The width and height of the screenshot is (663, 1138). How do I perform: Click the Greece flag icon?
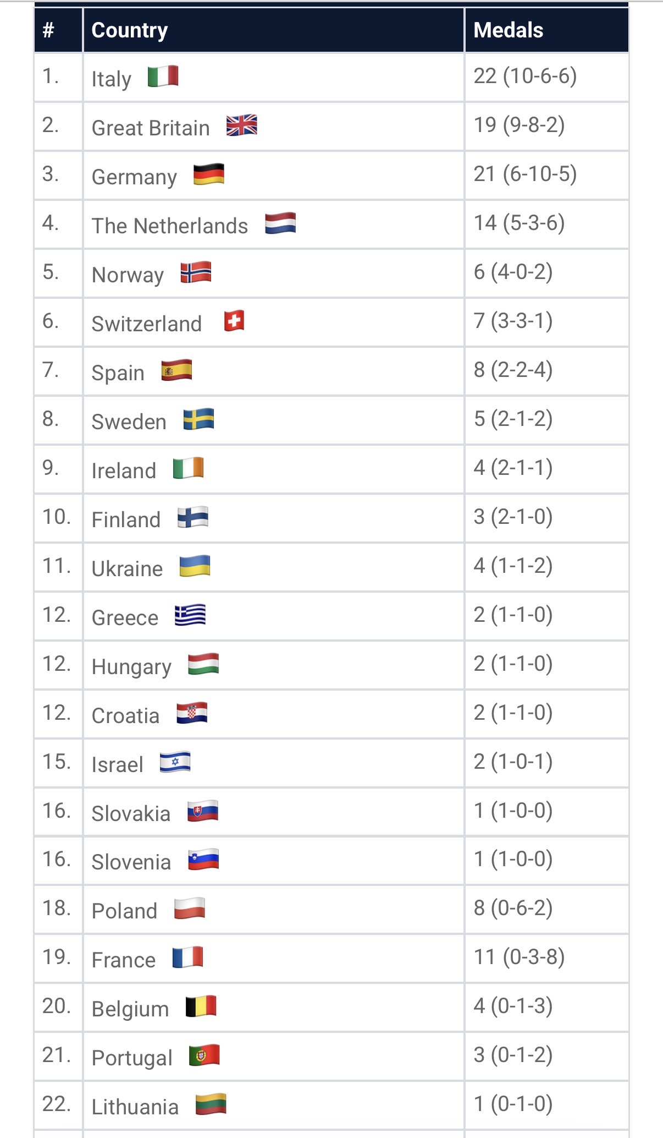190,615
